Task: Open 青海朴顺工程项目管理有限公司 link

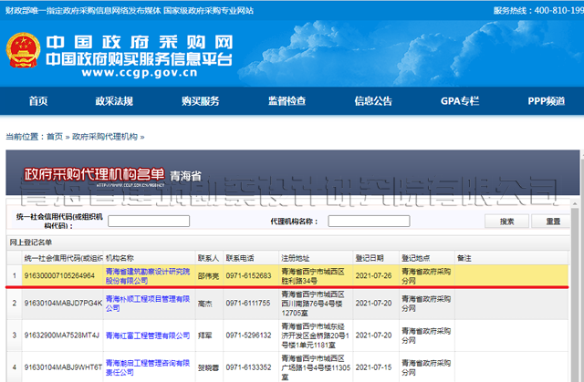Action: click(147, 303)
